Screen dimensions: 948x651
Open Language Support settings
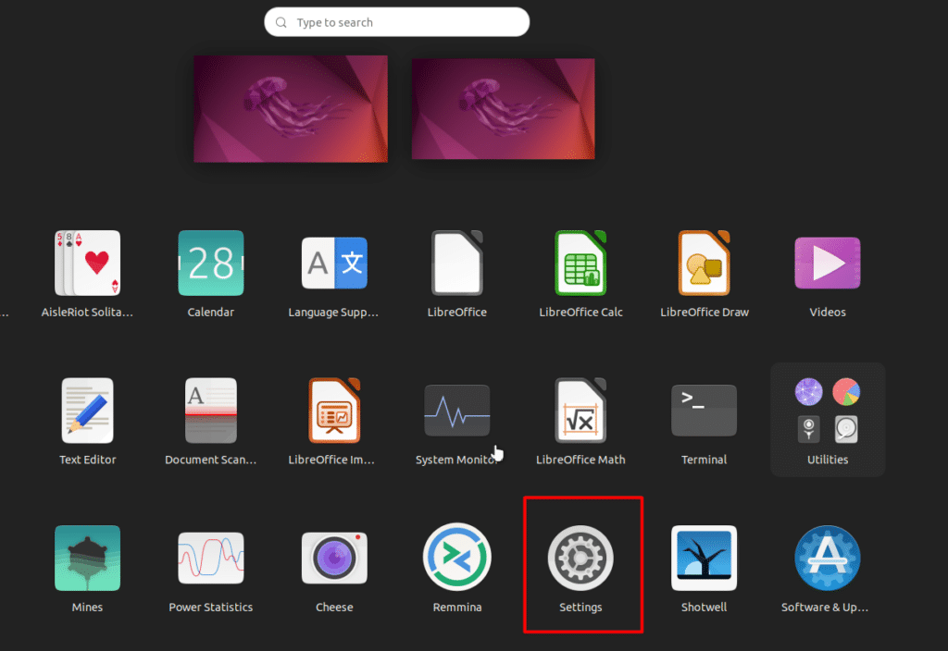334,263
